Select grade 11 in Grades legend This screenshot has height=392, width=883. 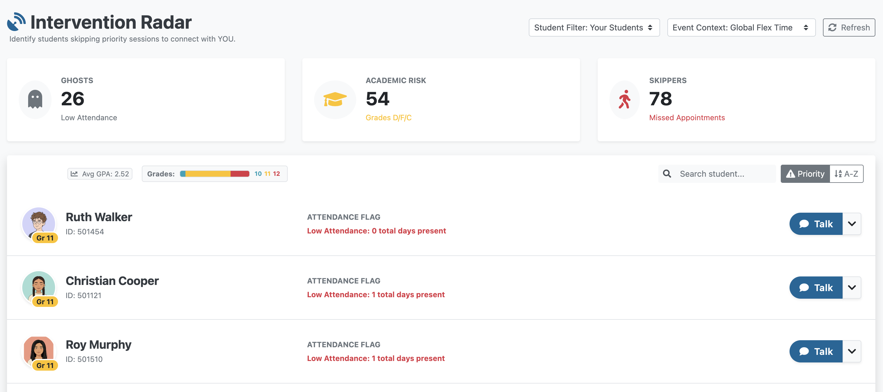pos(267,174)
